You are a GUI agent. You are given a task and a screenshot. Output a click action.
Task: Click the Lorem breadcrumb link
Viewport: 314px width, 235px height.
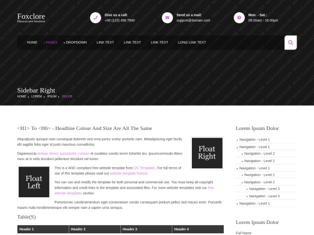coord(37,96)
